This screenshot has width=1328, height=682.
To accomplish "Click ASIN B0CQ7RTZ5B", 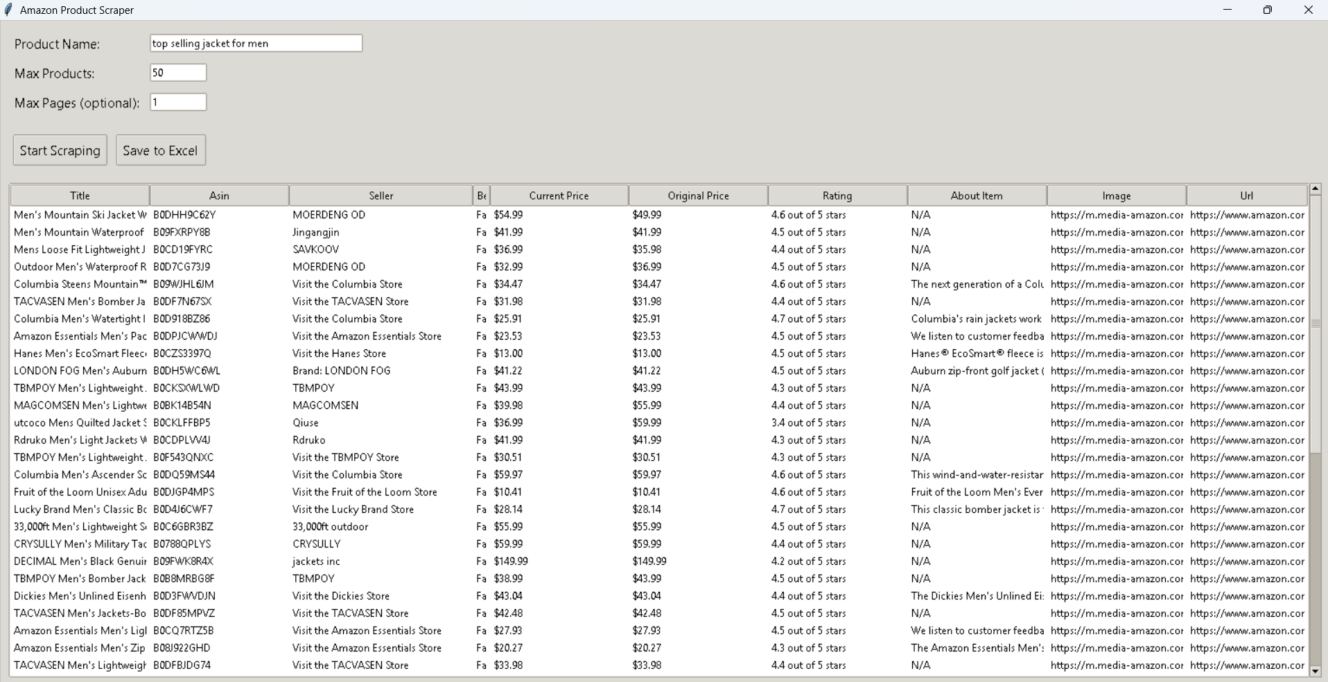I will pos(183,631).
